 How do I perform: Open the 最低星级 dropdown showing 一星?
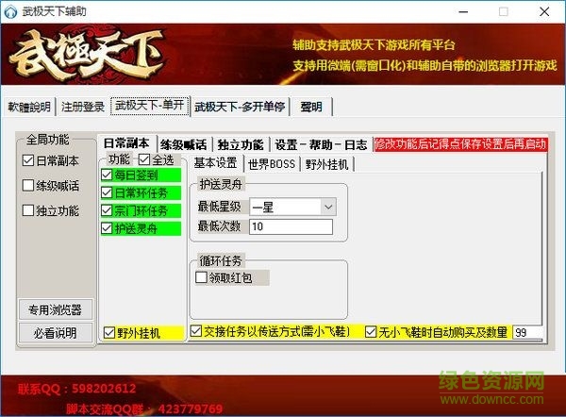click(x=292, y=208)
